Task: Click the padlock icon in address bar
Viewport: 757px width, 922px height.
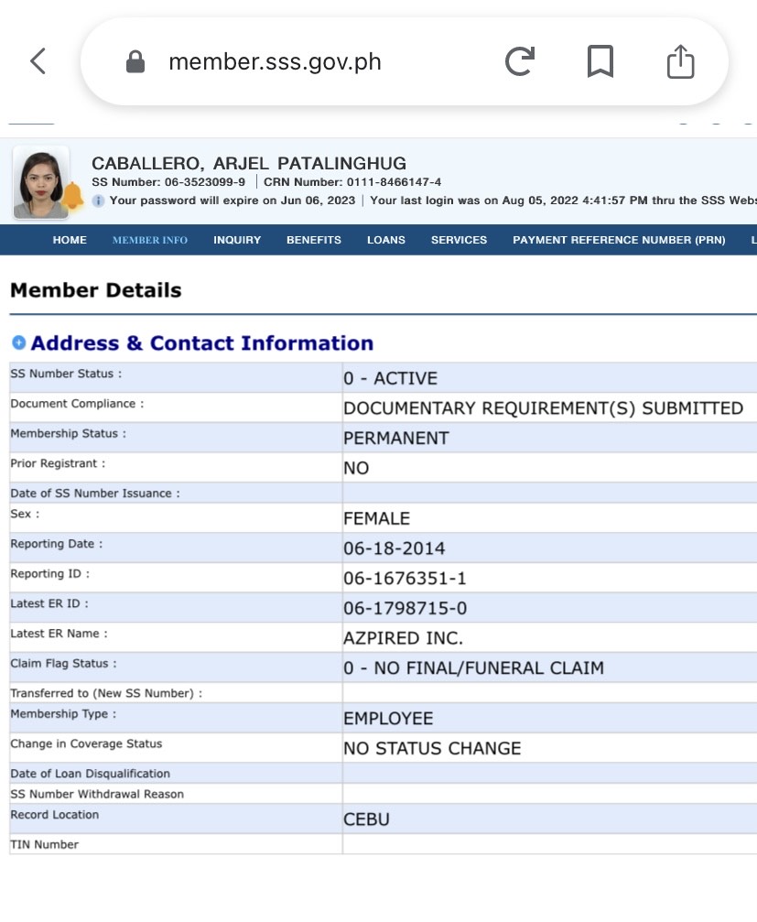Action: click(x=135, y=62)
